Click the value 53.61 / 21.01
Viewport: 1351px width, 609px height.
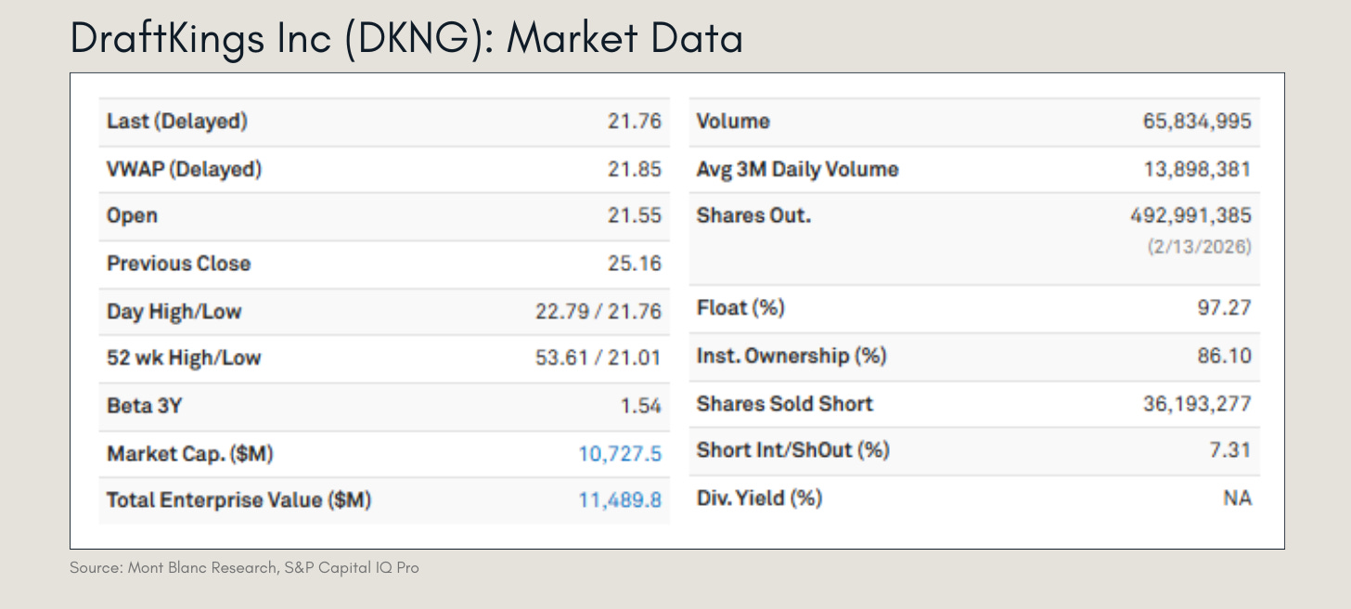pyautogui.click(x=598, y=358)
